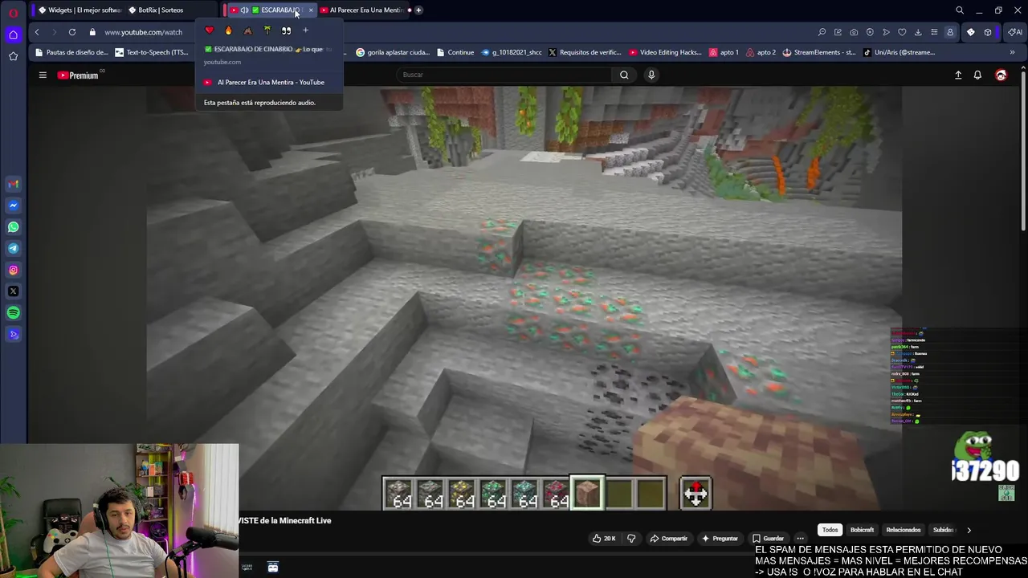Image resolution: width=1028 pixels, height=578 pixels.
Task: Search tabs with the top-right magnifier
Action: point(960,10)
